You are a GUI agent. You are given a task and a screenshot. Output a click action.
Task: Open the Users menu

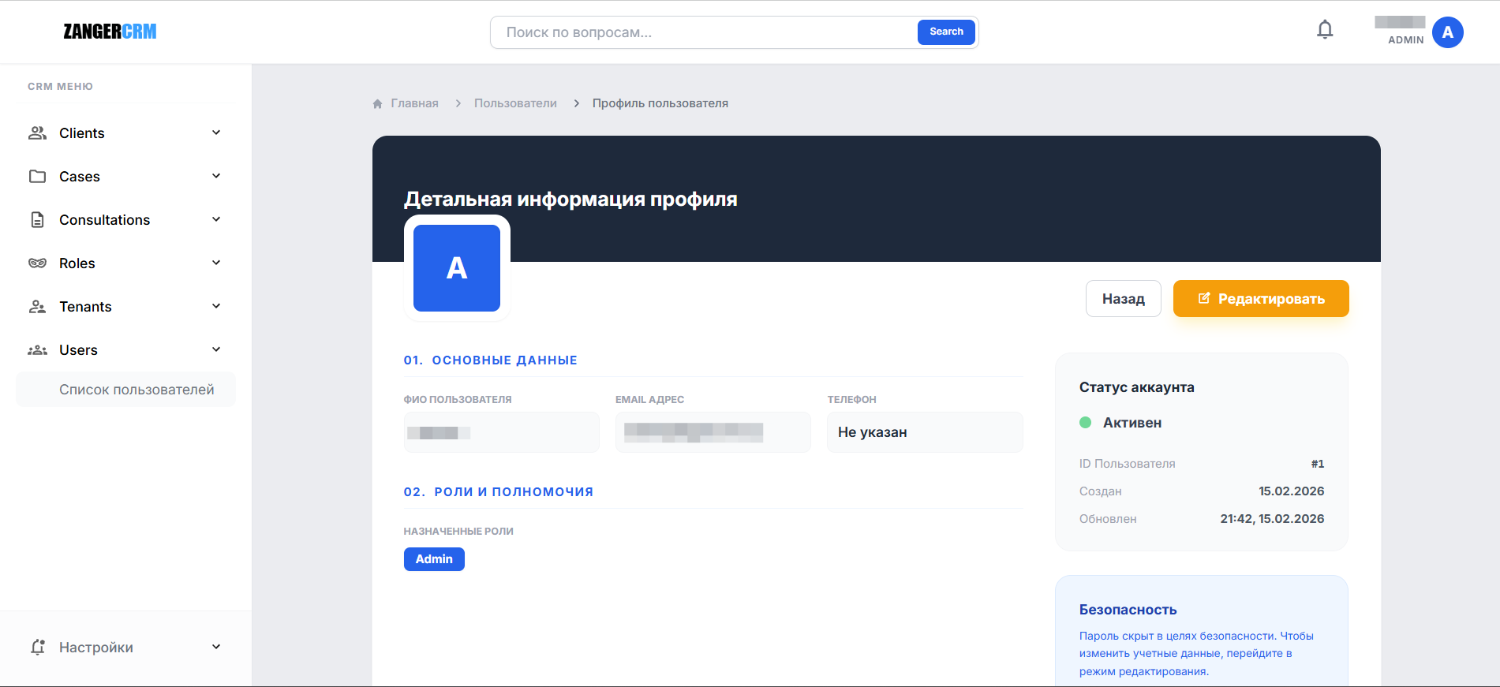click(125, 349)
